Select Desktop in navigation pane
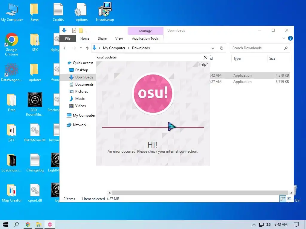Image resolution: width=306 pixels, height=229 pixels. tap(79, 70)
